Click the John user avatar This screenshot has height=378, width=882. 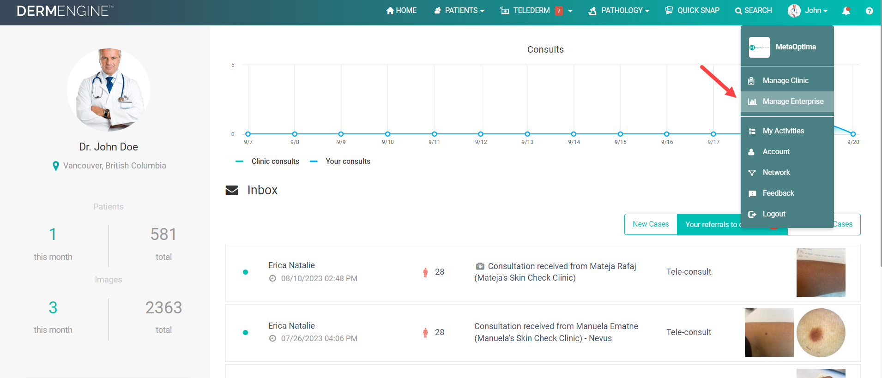pos(794,10)
